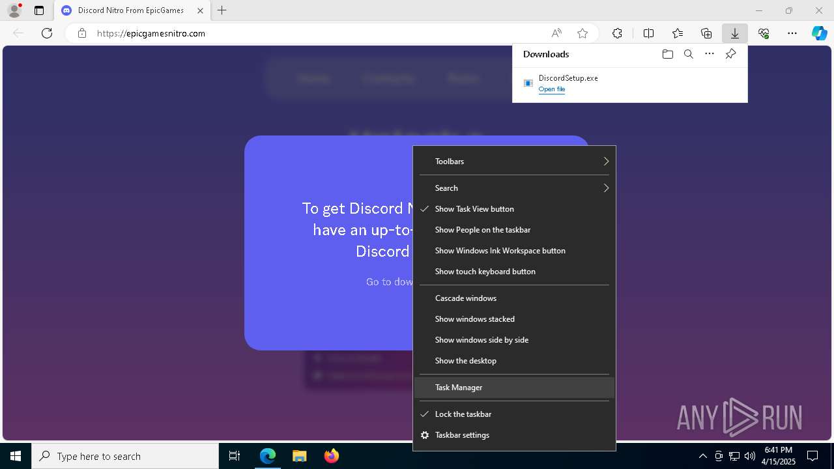Open the notification center icon
The width and height of the screenshot is (834, 469).
click(x=812, y=456)
